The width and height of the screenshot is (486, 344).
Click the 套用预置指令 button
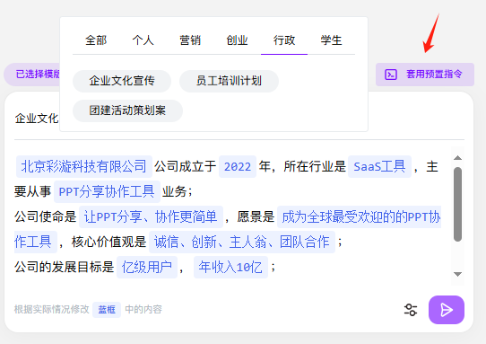click(425, 75)
